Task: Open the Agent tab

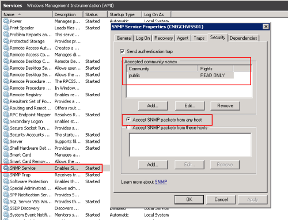Action: click(x=183, y=38)
